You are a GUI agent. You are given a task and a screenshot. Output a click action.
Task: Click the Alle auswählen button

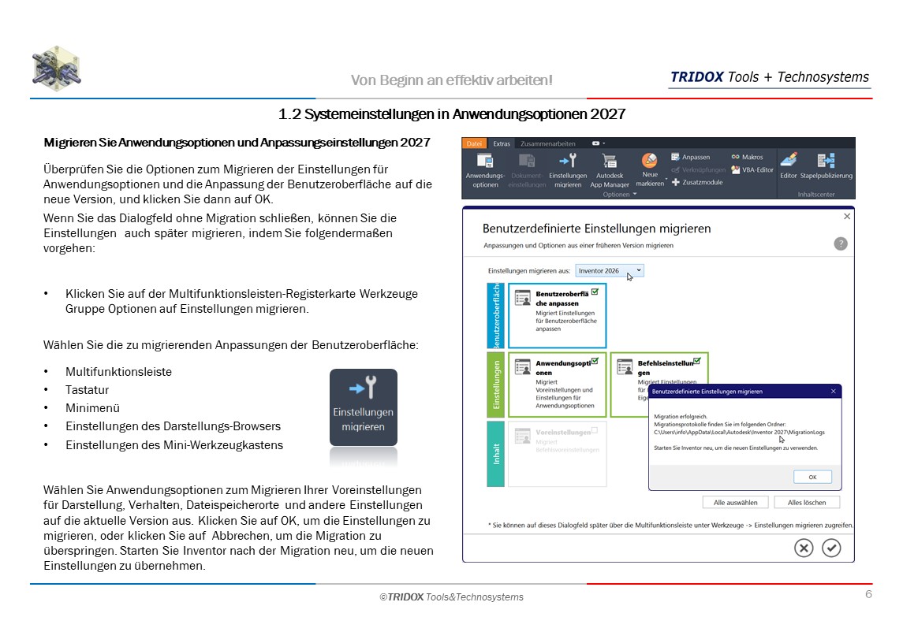click(735, 502)
